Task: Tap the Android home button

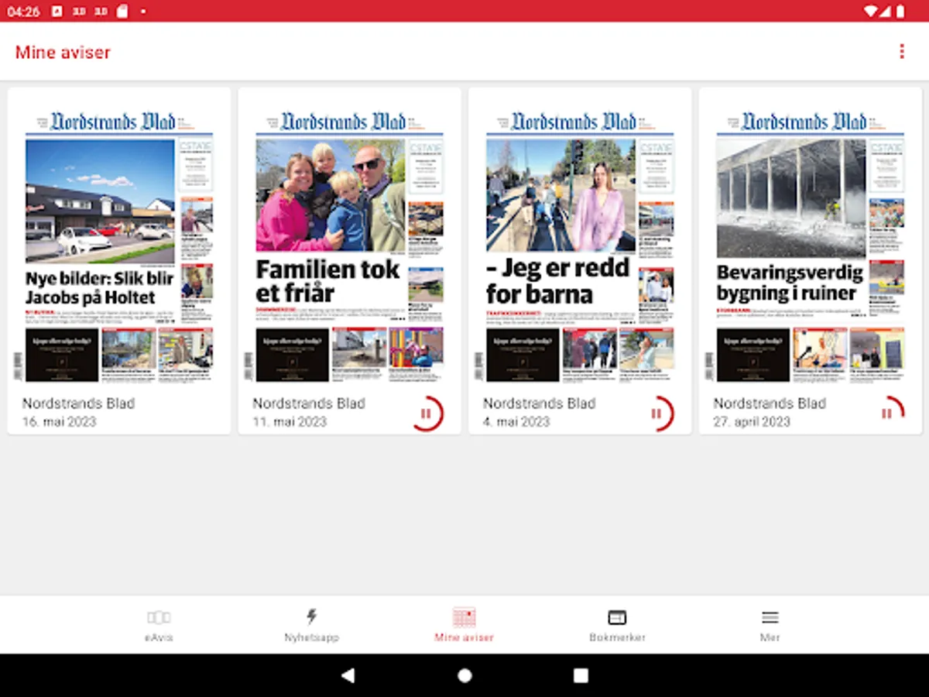Action: coord(464,675)
